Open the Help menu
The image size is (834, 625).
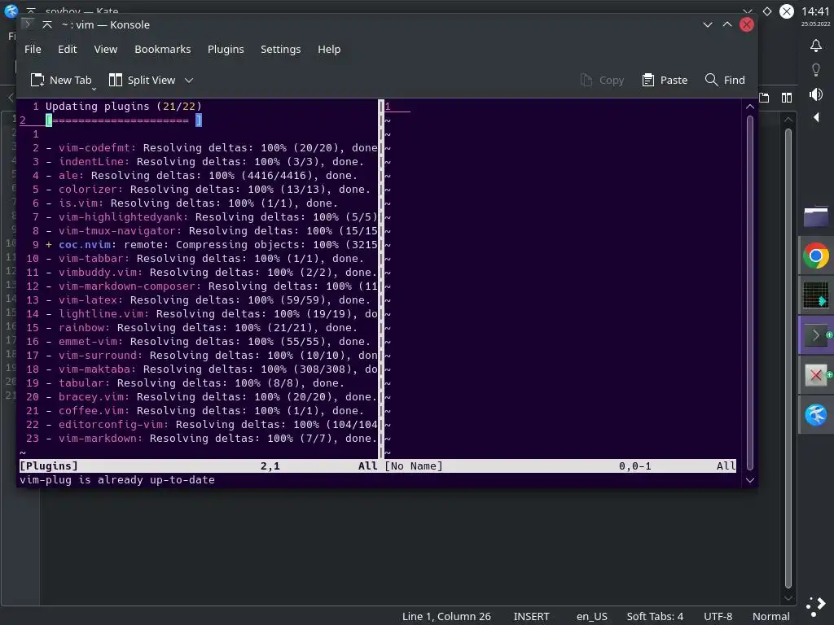[329, 50]
